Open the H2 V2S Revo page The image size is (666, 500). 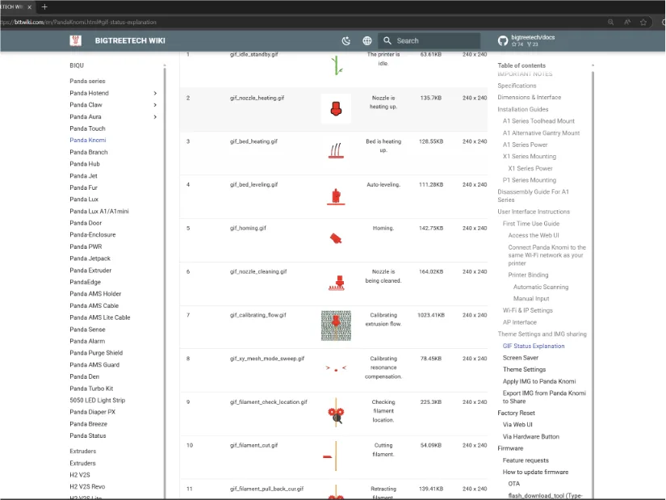pos(87,487)
